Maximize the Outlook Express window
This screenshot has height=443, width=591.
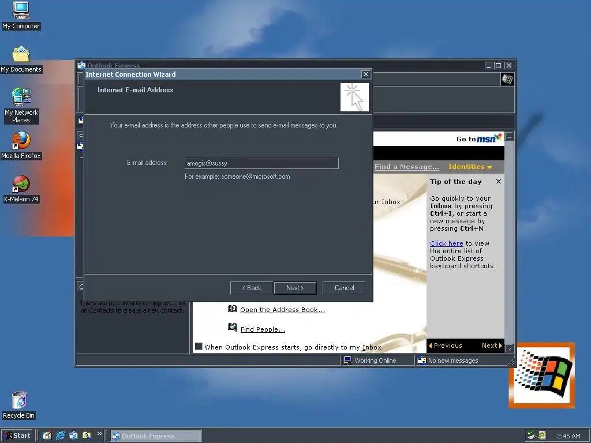[x=498, y=66]
